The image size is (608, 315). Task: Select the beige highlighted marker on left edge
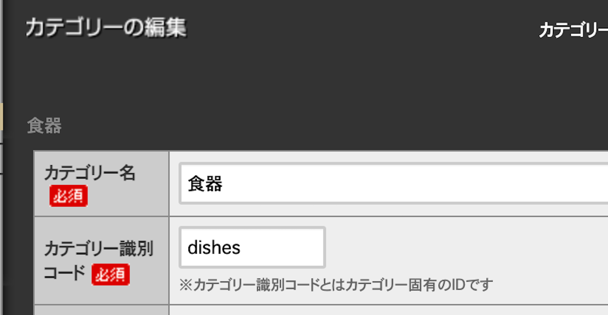tap(1, 116)
